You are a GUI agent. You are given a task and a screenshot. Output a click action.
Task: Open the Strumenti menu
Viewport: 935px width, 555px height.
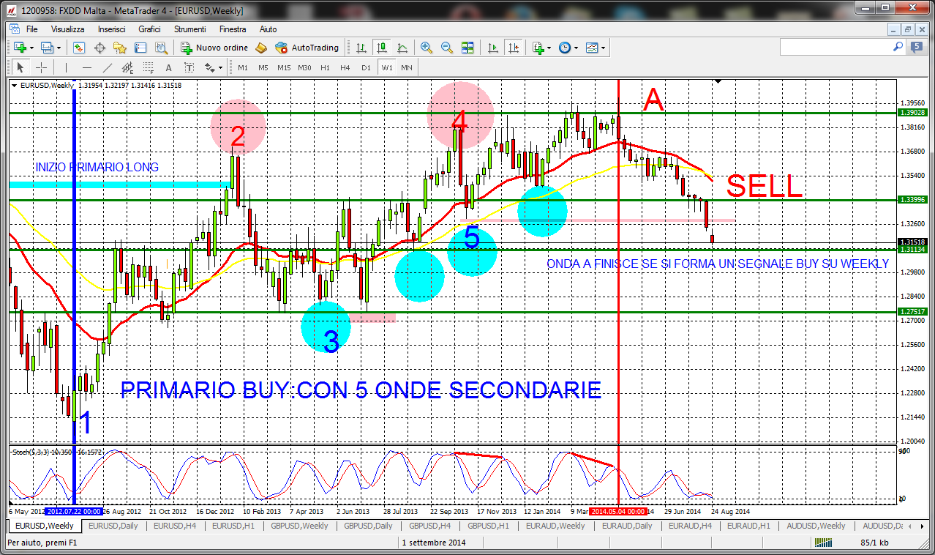[x=189, y=29]
